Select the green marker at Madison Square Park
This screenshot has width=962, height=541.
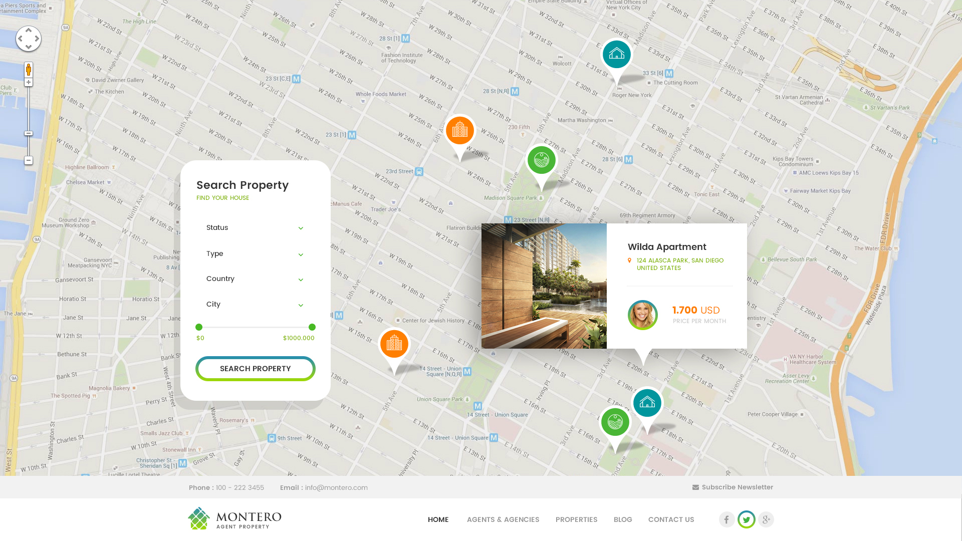click(x=542, y=160)
